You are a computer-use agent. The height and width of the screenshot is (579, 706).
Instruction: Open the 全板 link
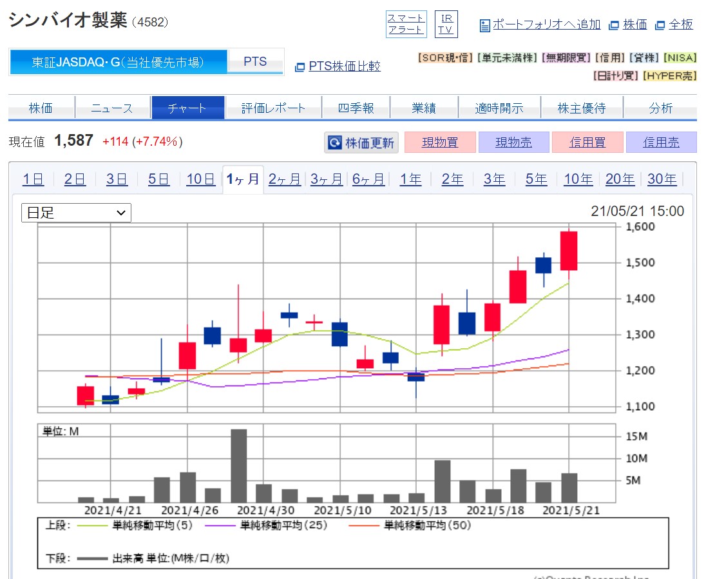click(680, 25)
